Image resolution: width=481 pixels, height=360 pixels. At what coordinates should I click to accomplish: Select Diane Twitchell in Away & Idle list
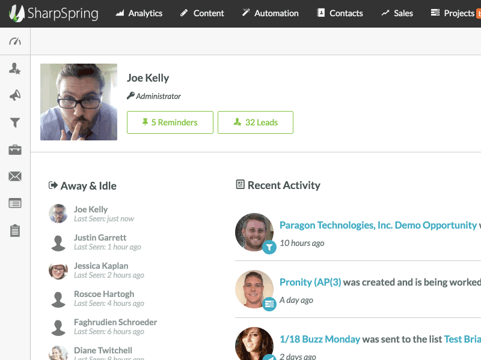click(103, 350)
